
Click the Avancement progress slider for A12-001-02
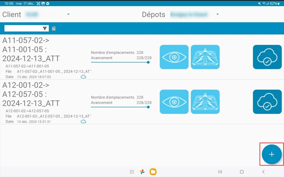(120, 107)
